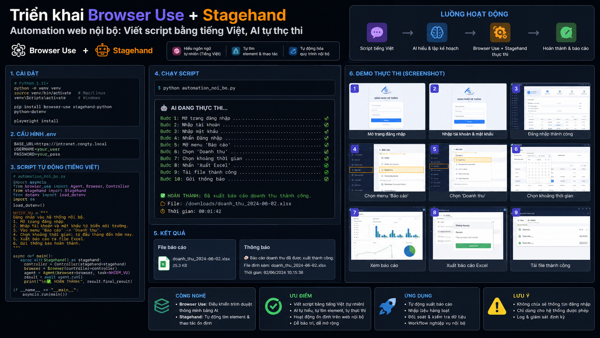Screen dimensions: 600x338
Task: Click the notification icon in the 'Thông báo' card
Action: 246,258
